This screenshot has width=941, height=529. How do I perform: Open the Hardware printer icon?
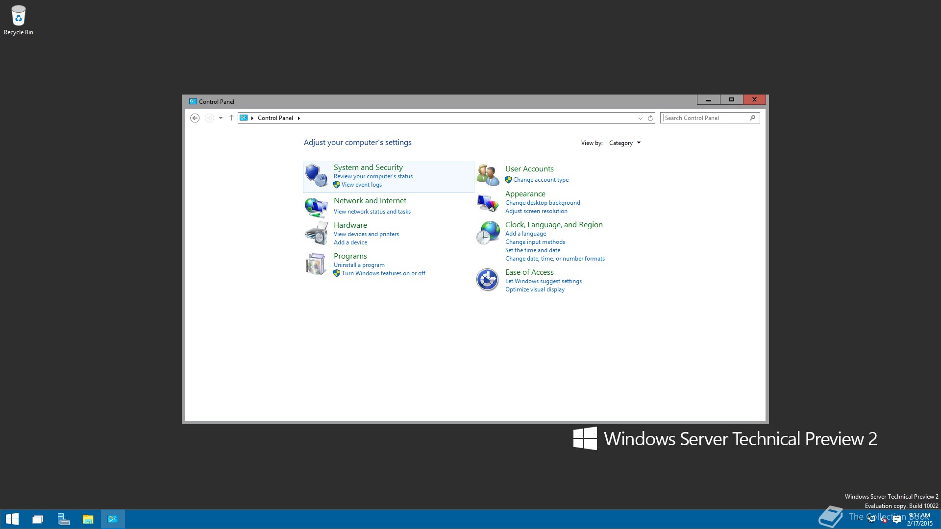point(316,233)
